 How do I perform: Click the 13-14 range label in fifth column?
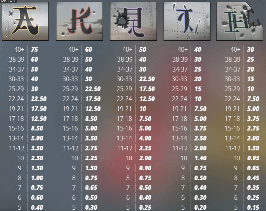click(x=232, y=138)
